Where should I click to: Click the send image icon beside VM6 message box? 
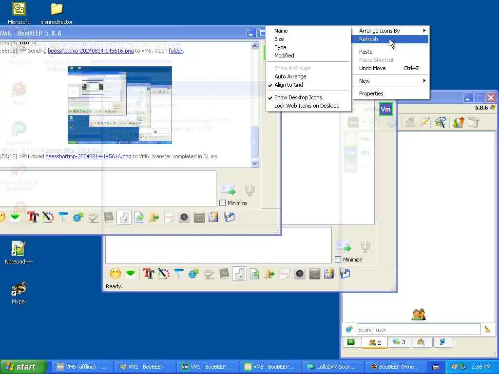coord(228,190)
